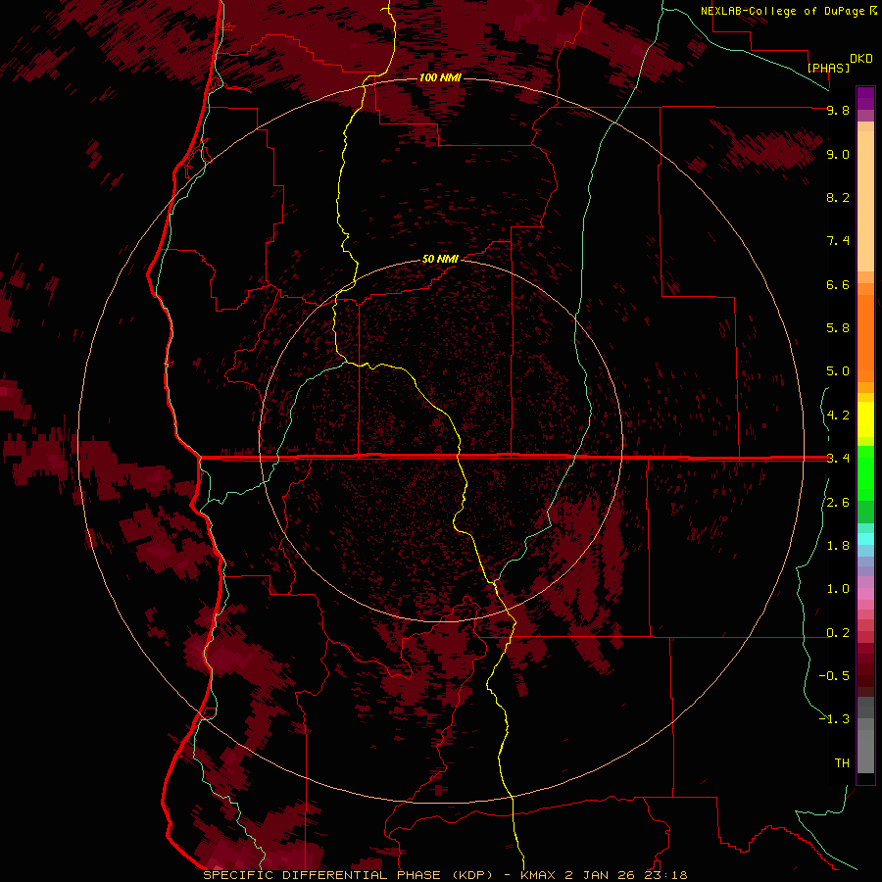This screenshot has width=882, height=882.
Task: Click the 50 NMI range ring label
Action: click(x=440, y=259)
